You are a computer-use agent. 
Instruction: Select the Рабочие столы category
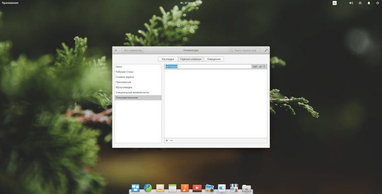[x=138, y=72]
